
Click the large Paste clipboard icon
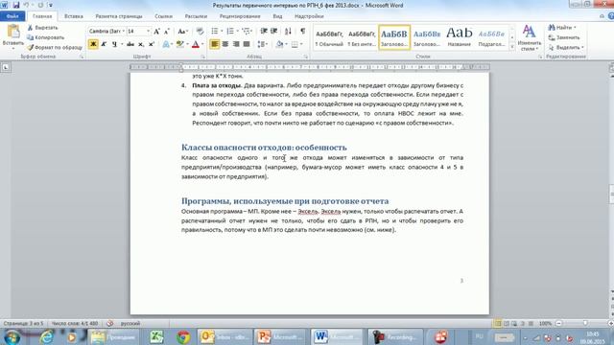click(x=13, y=32)
